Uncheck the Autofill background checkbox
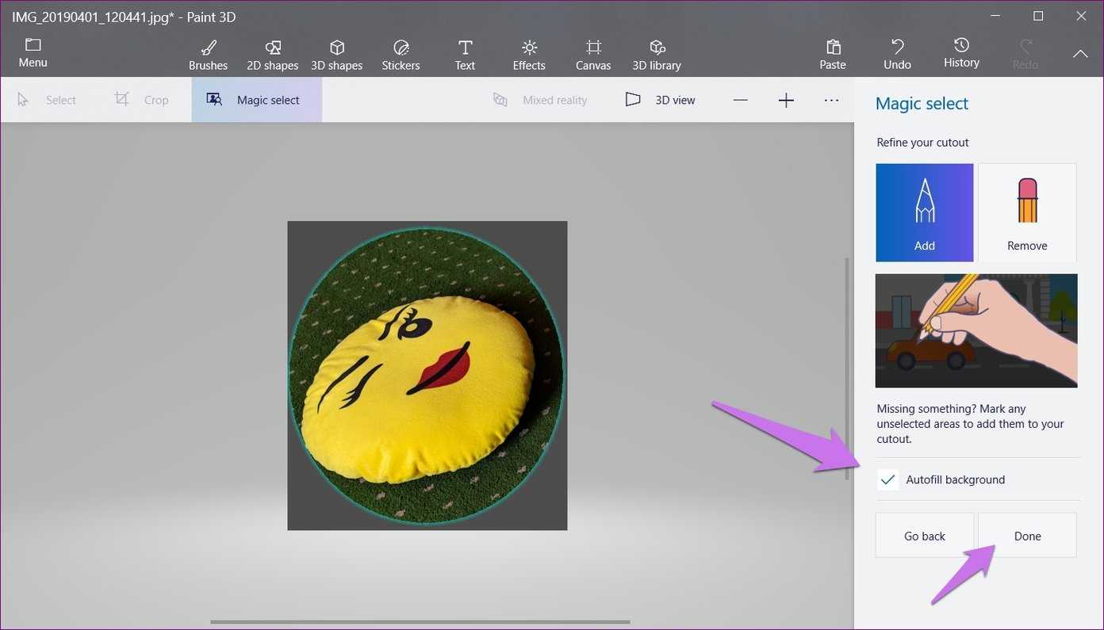The height and width of the screenshot is (630, 1104). click(888, 479)
